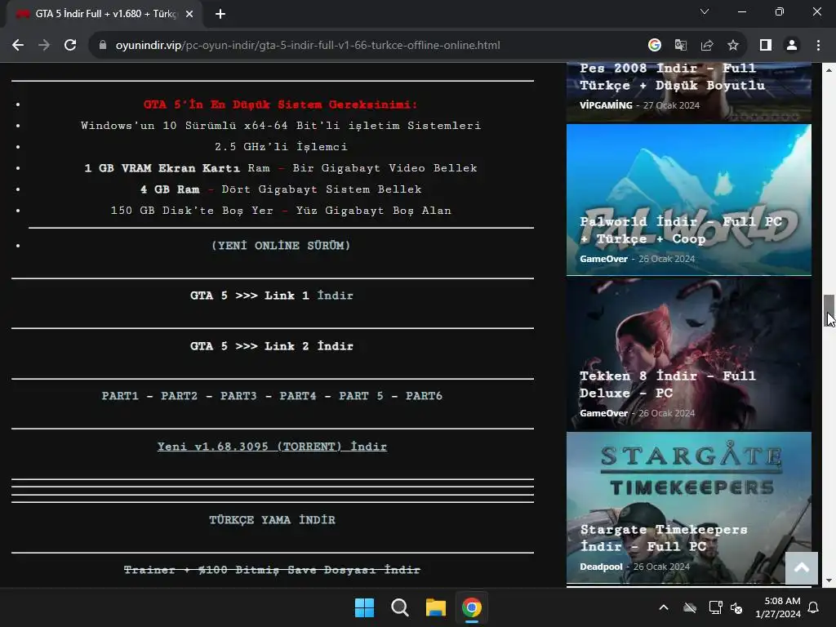The width and height of the screenshot is (836, 627).
Task: Open notifications bell icon
Action: tap(814, 607)
